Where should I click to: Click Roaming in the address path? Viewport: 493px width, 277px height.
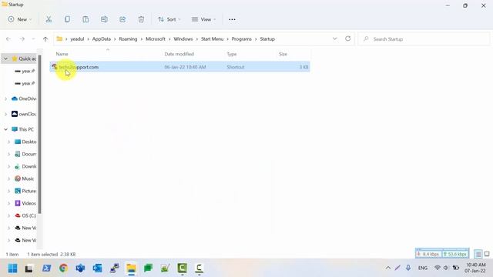128,39
